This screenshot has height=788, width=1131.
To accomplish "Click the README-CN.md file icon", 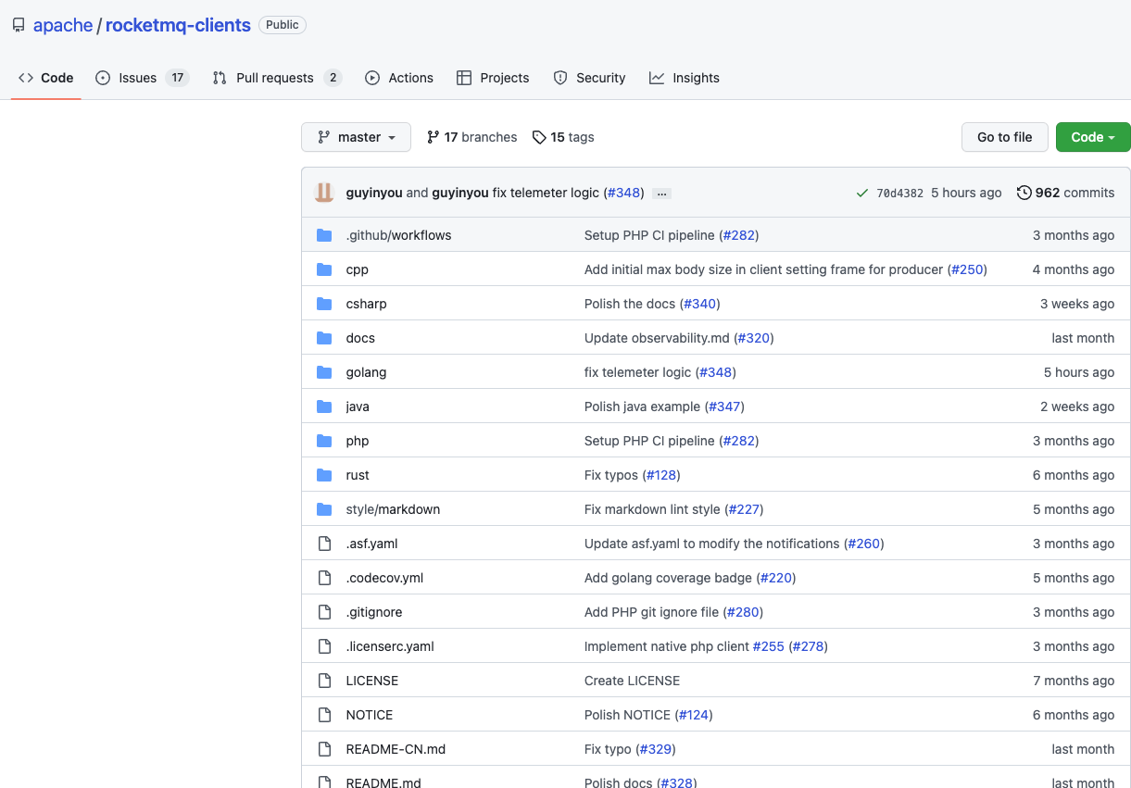I will tap(324, 749).
